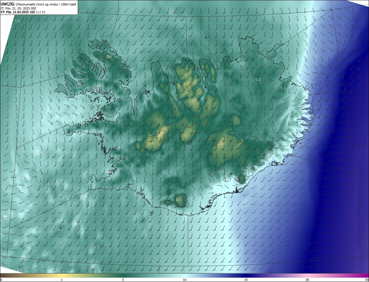Viewport: 369px width, 282px height.
Task: Click the 6.2 value label
Action: pos(61,230)
